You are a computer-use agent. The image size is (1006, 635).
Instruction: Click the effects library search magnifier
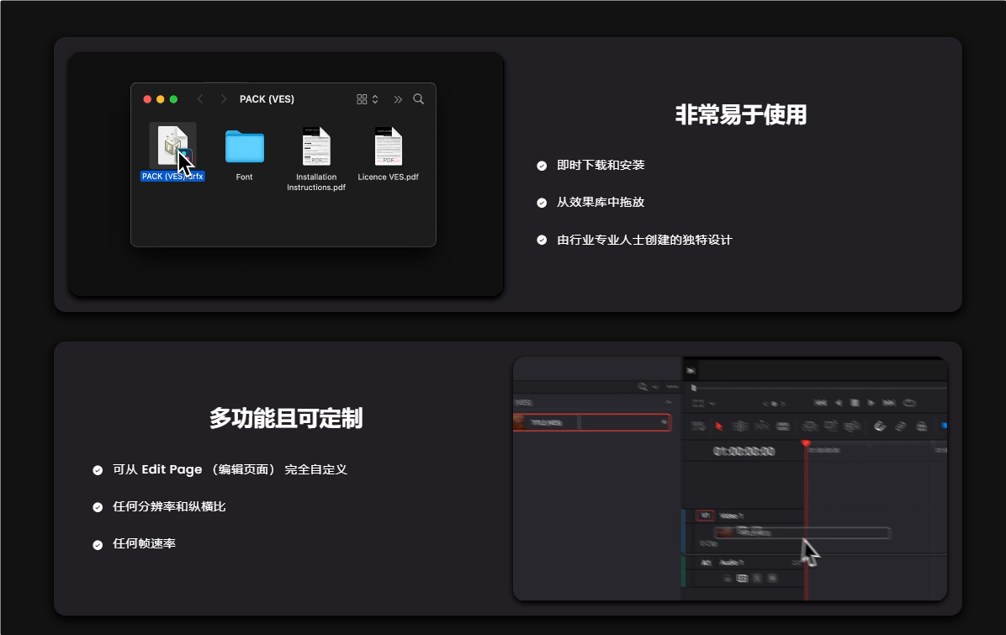point(643,387)
